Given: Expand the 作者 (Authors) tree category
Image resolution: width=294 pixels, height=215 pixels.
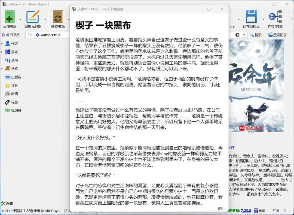Looking at the screenshot, I should pyautogui.click(x=2, y=44).
